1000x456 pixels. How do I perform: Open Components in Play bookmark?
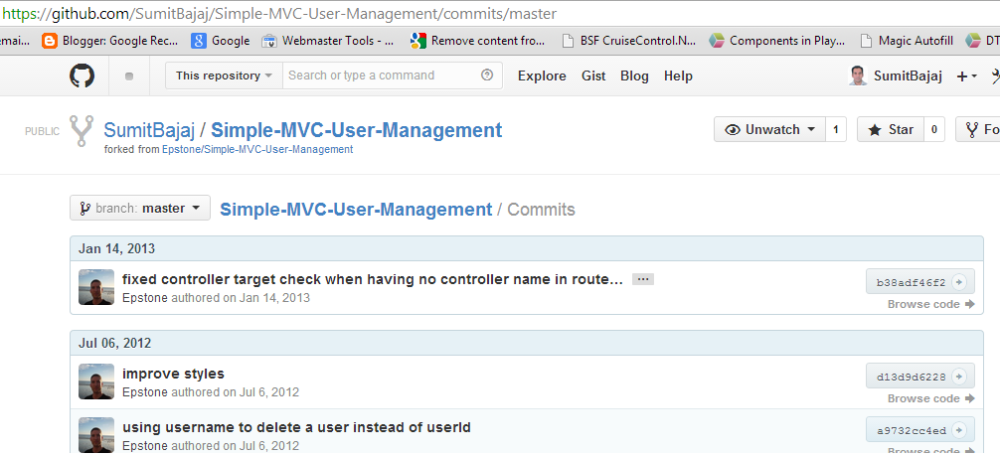click(777, 41)
